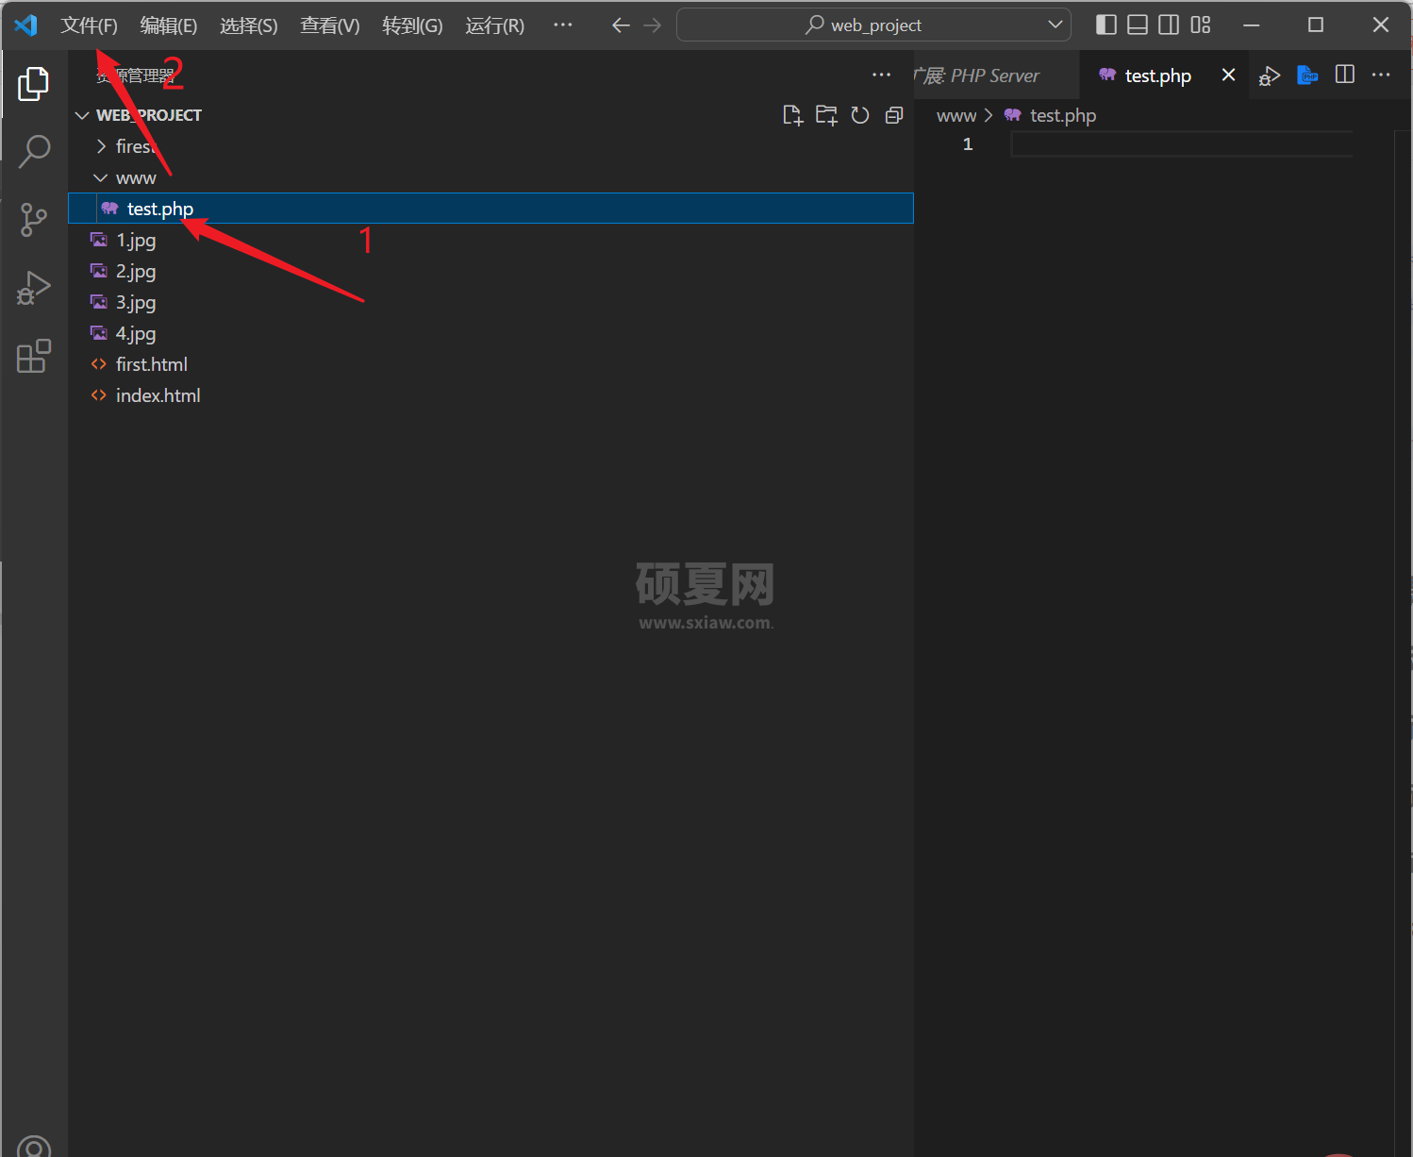Screen dimensions: 1413x1157
Task: Open the Explorer view in activity bar
Action: point(34,84)
